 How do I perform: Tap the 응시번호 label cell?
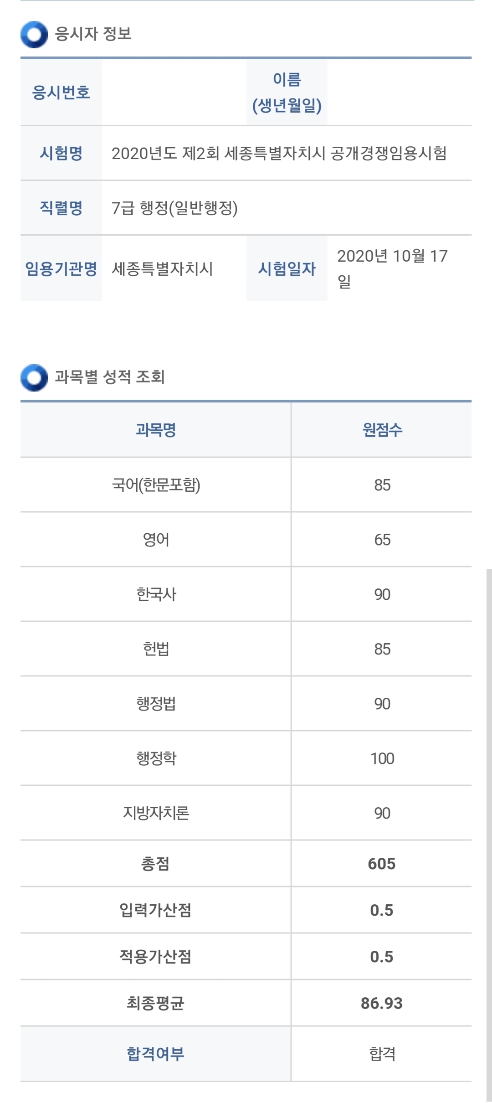click(61, 93)
